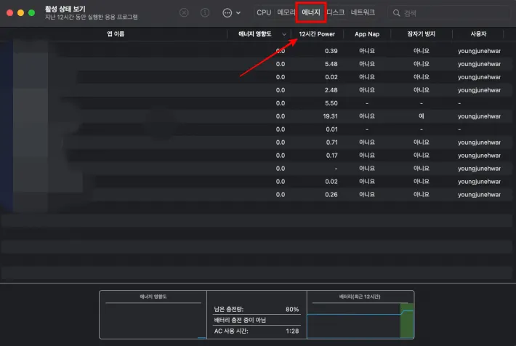Click the 예 sleep-prevention cell in 19.31 row
Image resolution: width=516 pixels, height=346 pixels.
point(422,116)
